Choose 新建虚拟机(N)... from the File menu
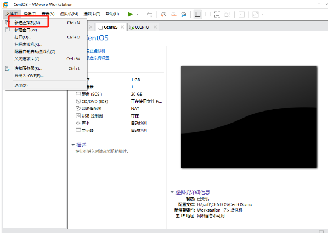328x233 pixels. pyautogui.click(x=46, y=23)
